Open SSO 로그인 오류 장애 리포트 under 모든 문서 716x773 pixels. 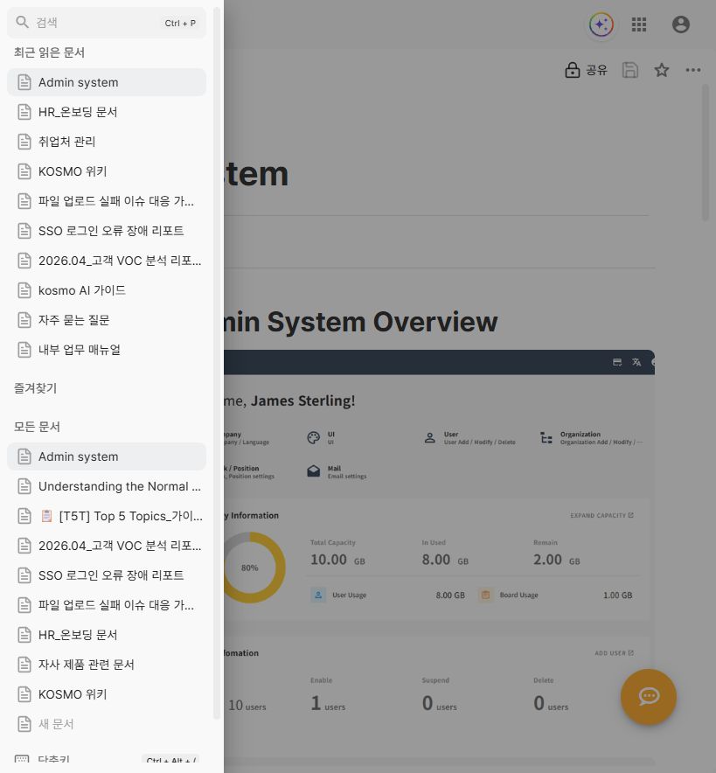point(107,575)
